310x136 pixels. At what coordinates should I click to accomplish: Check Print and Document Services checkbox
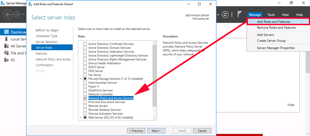(85, 102)
